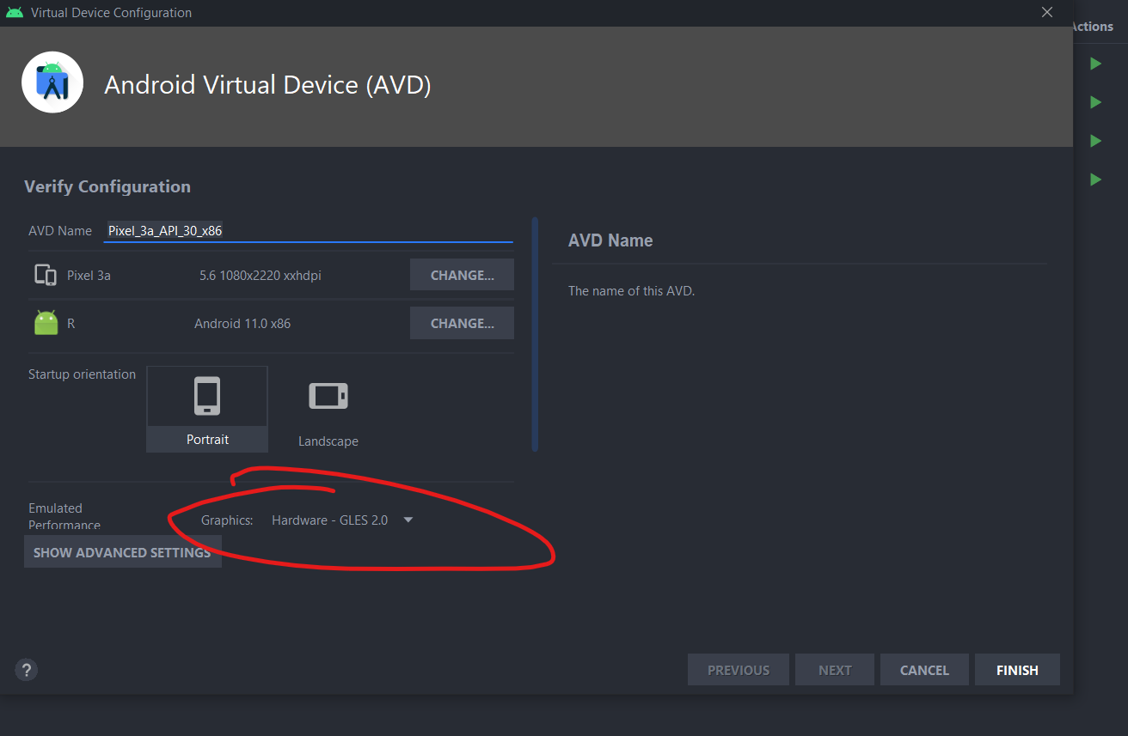The image size is (1128, 736).
Task: Click the 'Startup orientation' label
Action: 82,374
